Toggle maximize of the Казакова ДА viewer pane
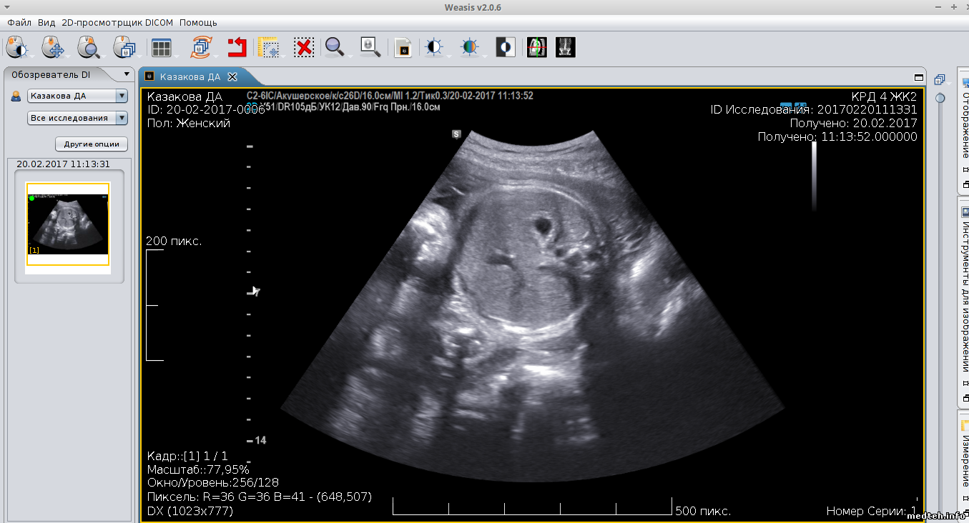 [919, 77]
